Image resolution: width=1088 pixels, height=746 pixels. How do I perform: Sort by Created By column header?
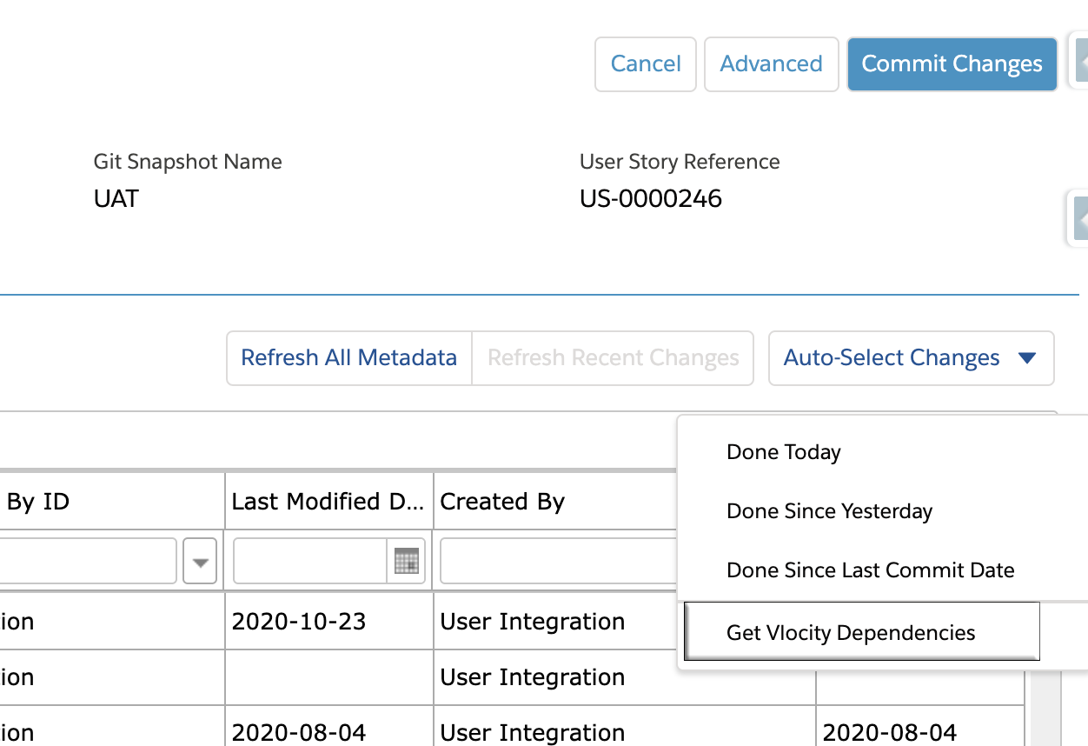coord(554,501)
